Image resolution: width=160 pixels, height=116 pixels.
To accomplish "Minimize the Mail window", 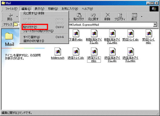I will coord(148,3).
